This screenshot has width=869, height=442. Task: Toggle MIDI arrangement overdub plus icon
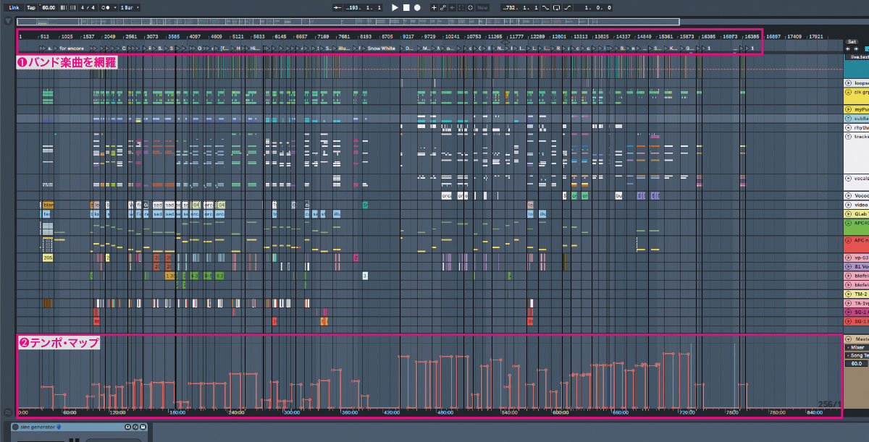click(434, 7)
